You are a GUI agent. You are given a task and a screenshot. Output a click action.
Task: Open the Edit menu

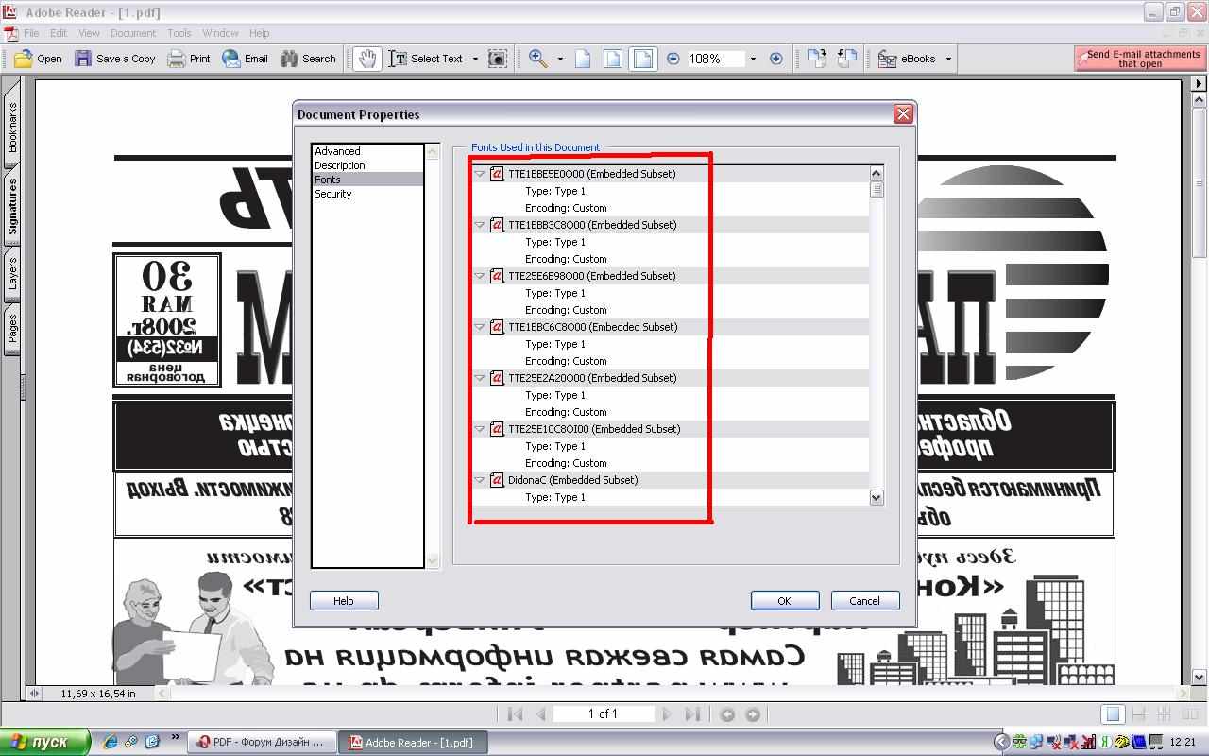click(59, 33)
